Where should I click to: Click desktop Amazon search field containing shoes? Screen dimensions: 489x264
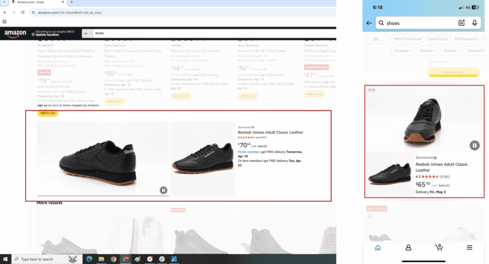coord(214,33)
